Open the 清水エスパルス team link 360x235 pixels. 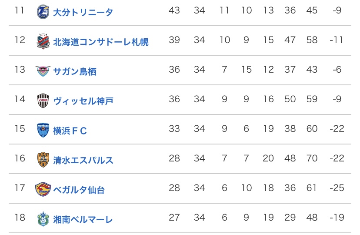pos(83,160)
